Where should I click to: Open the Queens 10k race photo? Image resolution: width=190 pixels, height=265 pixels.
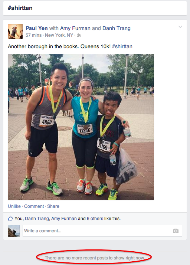coord(81,127)
